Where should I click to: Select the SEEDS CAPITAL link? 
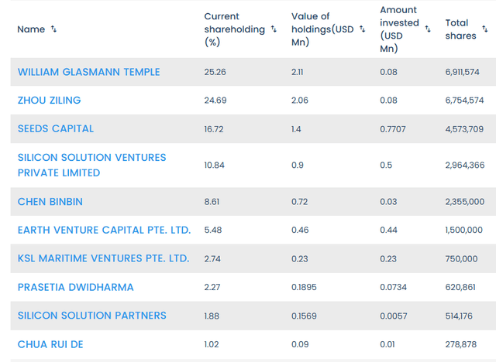pyautogui.click(x=56, y=128)
